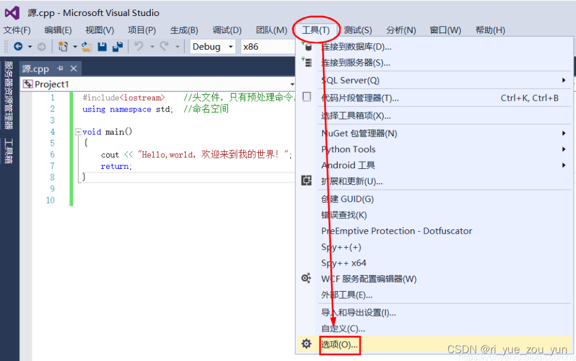Pin the 源.cpp tab

pyautogui.click(x=60, y=68)
